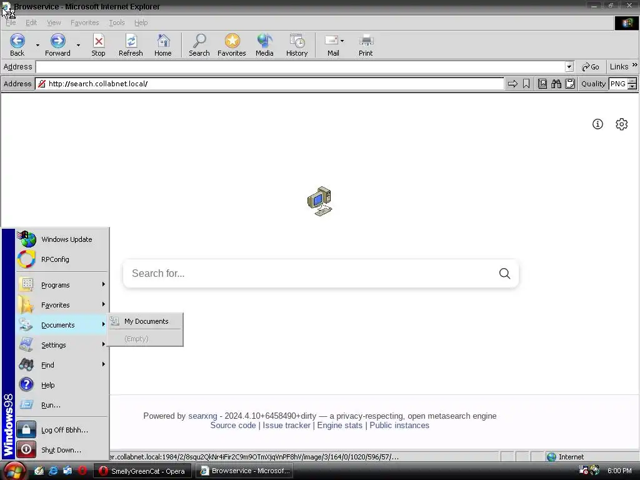Click Internet Explorer quick launch icon
This screenshot has width=640, height=480.
click(x=54, y=471)
